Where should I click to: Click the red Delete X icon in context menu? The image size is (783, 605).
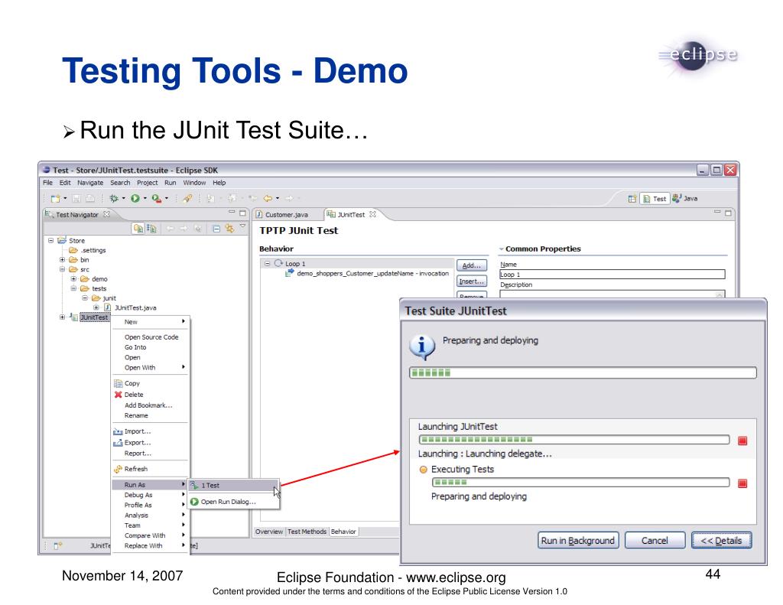119,394
